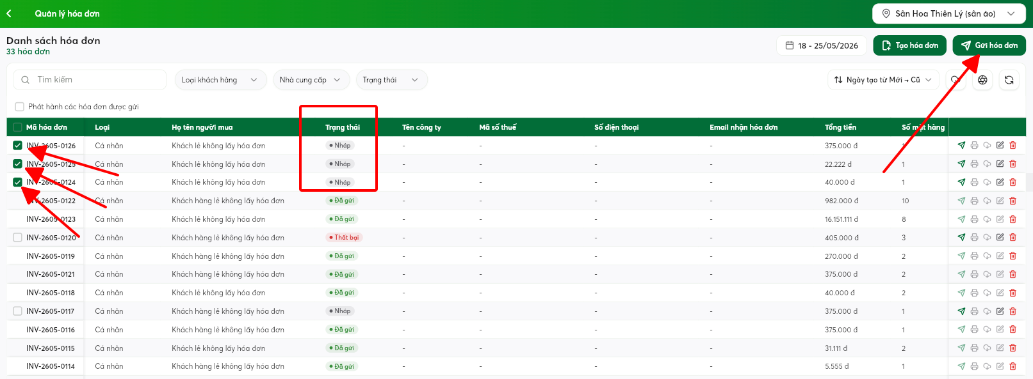Edit invoice INV-2605-0117
The height and width of the screenshot is (379, 1033).
1000,311
